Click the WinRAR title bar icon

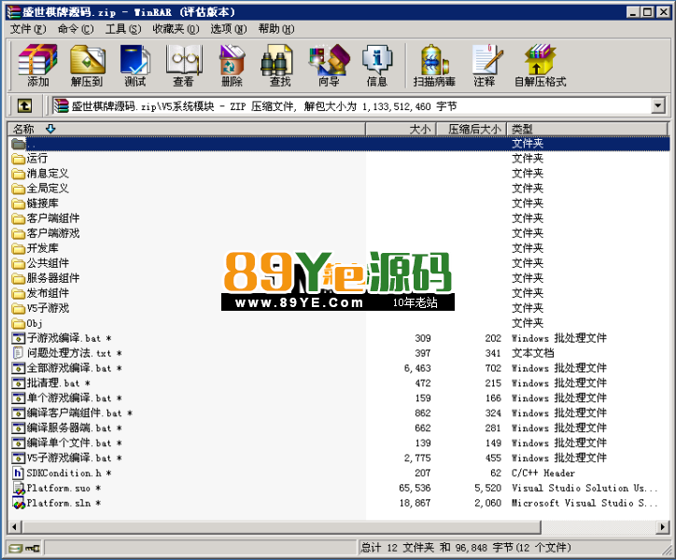14,12
